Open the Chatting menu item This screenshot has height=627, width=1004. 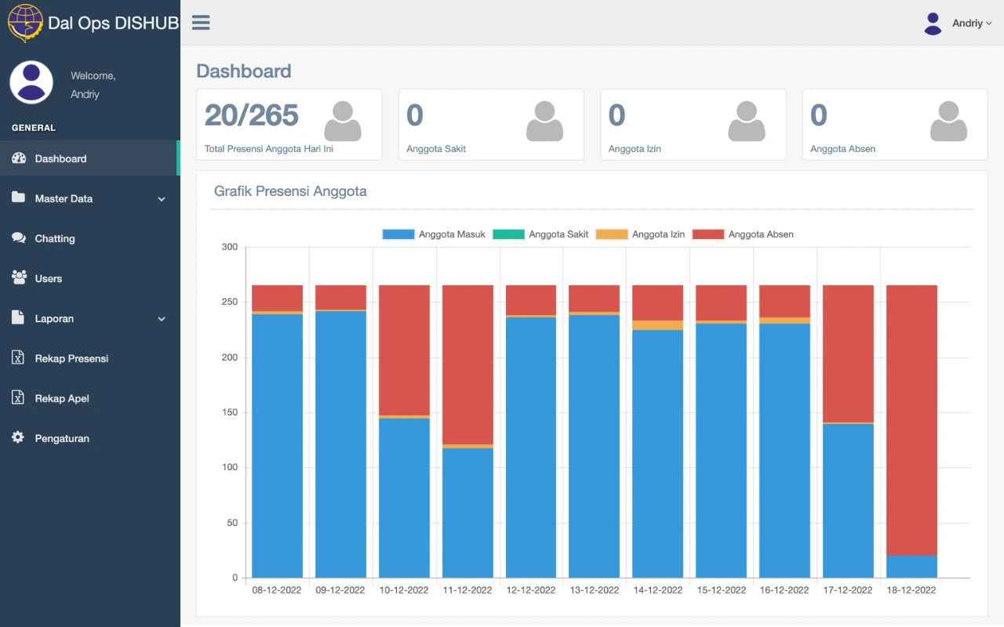click(x=55, y=238)
